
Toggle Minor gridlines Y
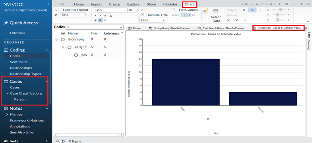(236, 20)
